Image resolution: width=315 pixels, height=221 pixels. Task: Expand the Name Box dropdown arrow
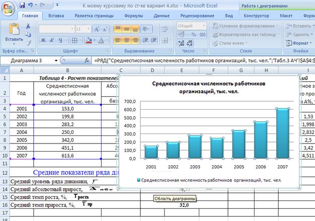pyautogui.click(x=56, y=60)
